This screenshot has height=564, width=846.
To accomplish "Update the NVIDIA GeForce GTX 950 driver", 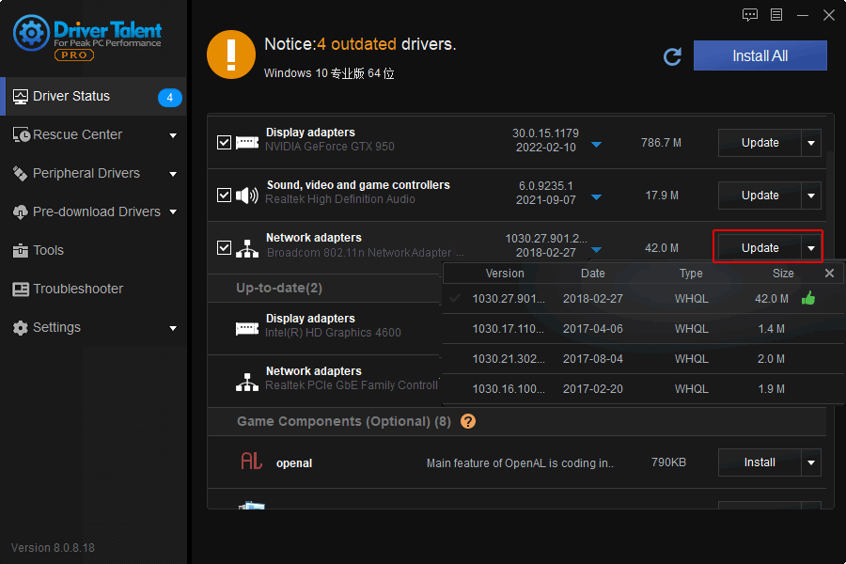I will [760, 143].
